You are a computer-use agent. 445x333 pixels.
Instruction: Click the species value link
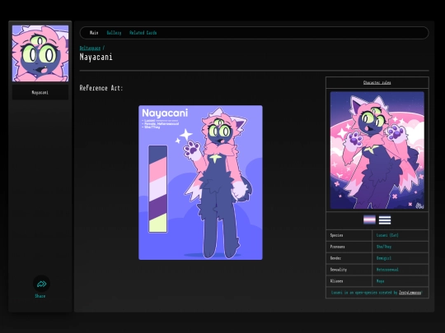(x=387, y=235)
